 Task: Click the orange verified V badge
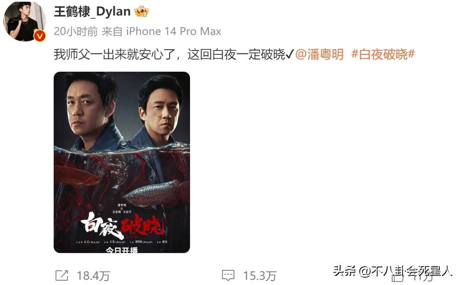[x=40, y=36]
